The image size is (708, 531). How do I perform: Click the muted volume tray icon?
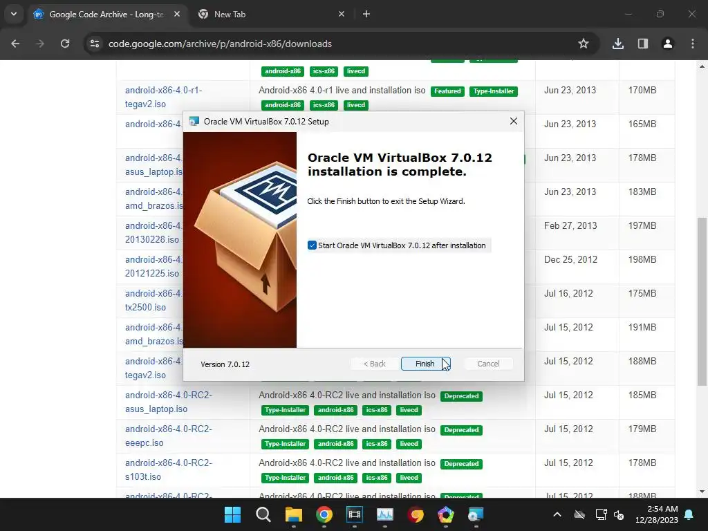tap(619, 514)
